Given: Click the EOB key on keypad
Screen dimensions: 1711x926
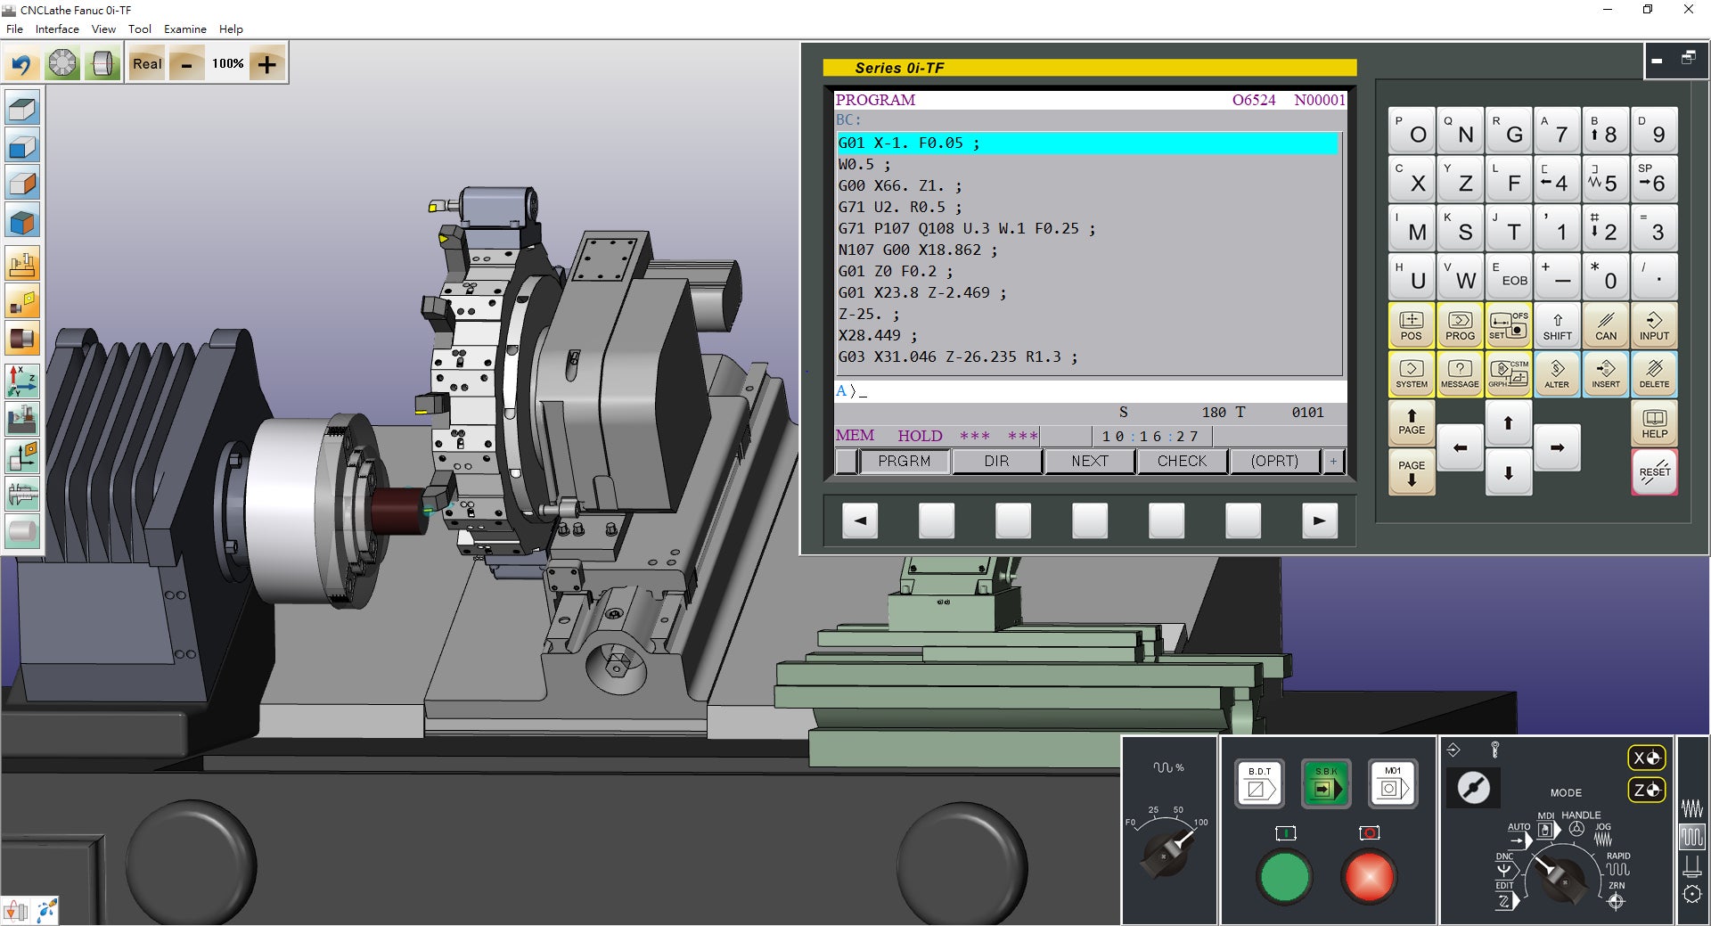Looking at the screenshot, I should tap(1509, 276).
